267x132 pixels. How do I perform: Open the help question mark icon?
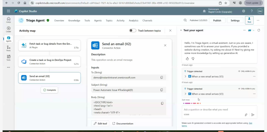click(252, 11)
